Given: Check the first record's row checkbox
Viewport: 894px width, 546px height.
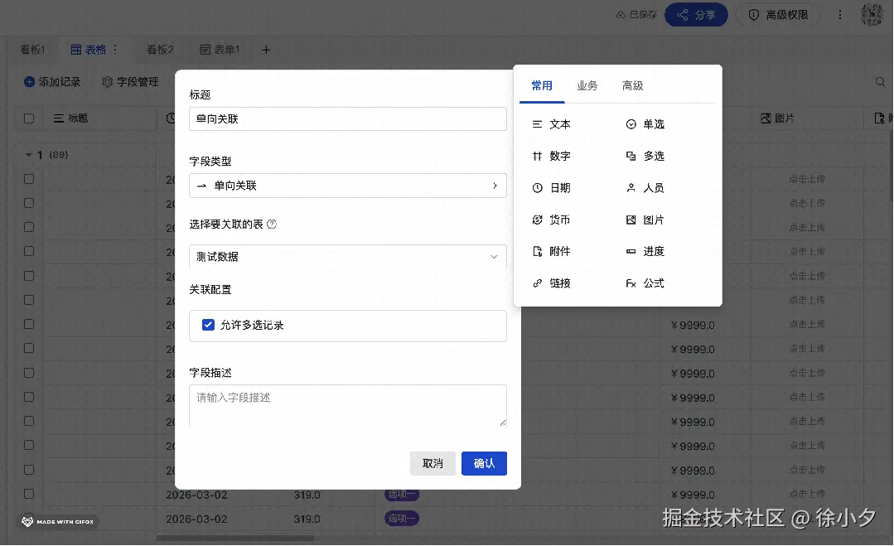Looking at the screenshot, I should click(x=28, y=178).
